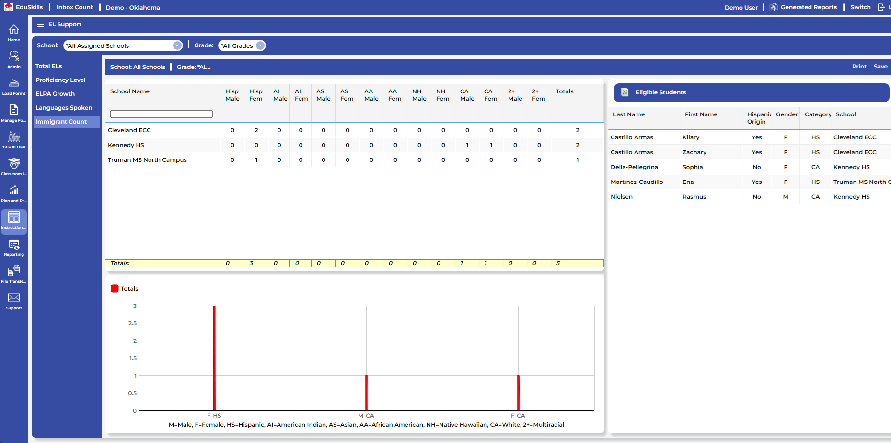891x443 pixels.
Task: Click the School Name filter field
Action: coord(162,114)
